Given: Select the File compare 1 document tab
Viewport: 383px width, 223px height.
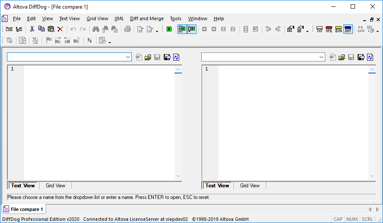Looking at the screenshot, I should (x=24, y=209).
